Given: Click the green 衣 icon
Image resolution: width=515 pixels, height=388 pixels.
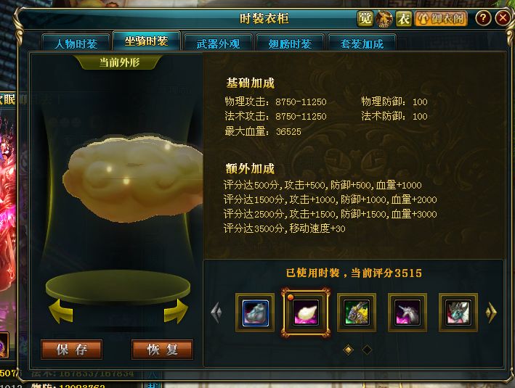Looking at the screenshot, I should point(403,19).
